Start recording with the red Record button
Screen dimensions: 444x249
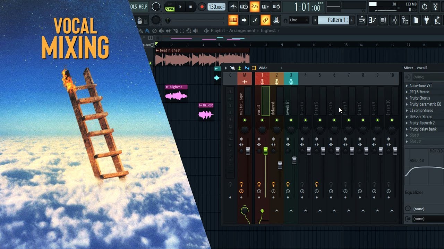(202, 7)
